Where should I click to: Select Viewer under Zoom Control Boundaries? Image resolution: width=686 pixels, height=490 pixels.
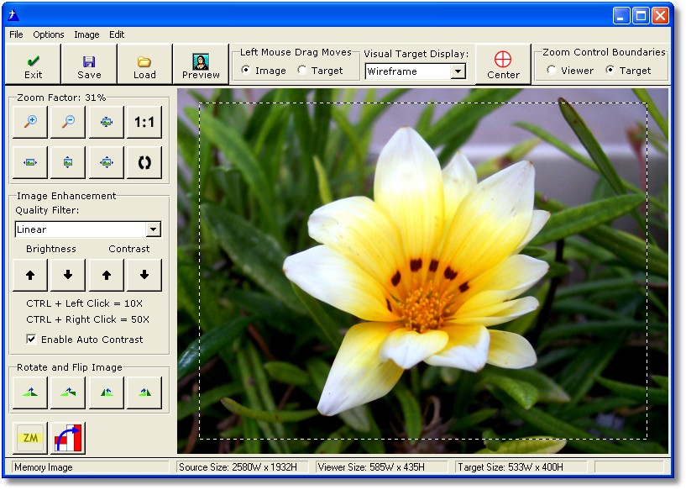pos(570,71)
